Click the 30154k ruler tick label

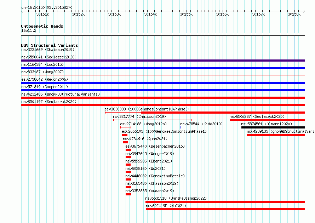click(x=150, y=14)
